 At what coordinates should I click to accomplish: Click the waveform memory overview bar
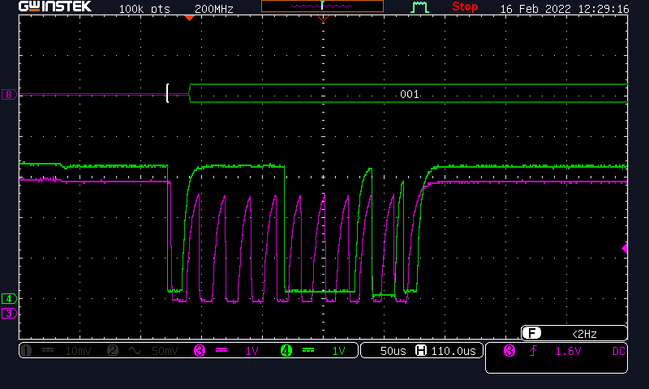click(322, 6)
